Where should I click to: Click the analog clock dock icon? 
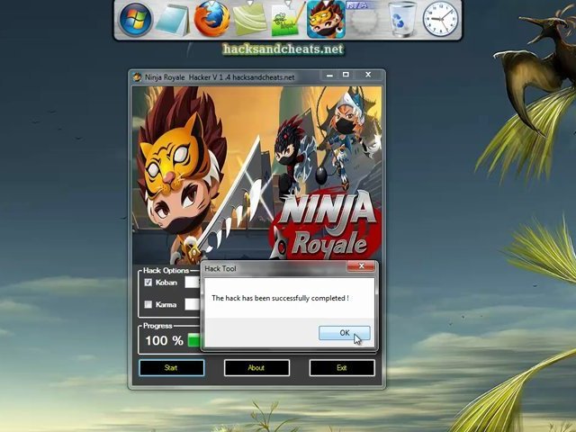pos(440,19)
